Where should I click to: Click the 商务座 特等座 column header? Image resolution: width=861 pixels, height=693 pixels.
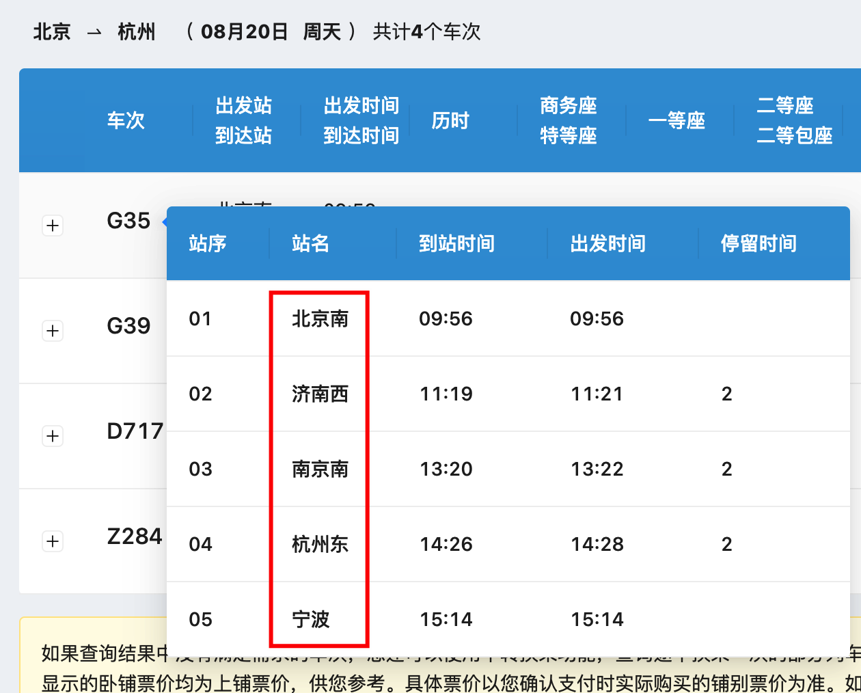coord(569,120)
